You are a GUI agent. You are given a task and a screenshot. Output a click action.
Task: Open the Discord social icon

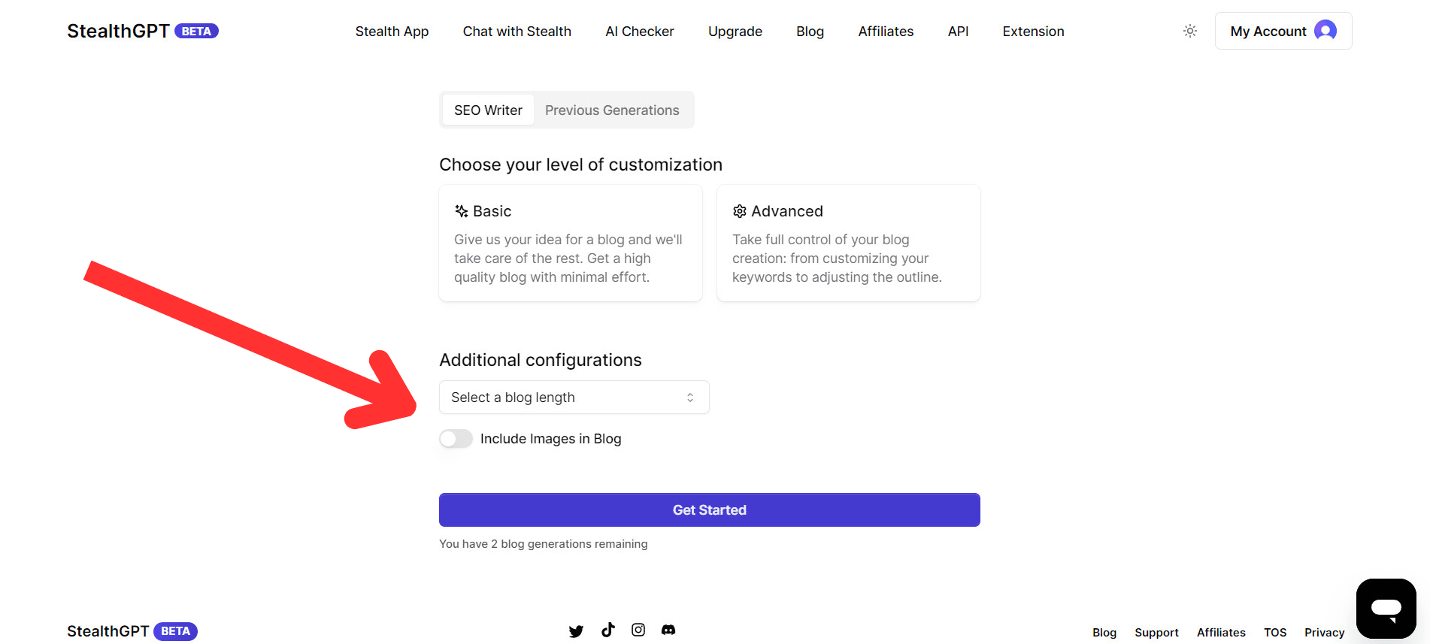tap(668, 630)
